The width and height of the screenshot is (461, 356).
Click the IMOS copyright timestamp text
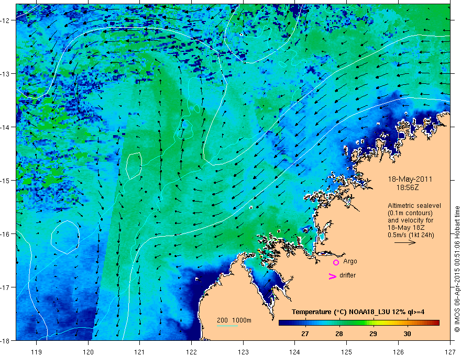point(457,269)
